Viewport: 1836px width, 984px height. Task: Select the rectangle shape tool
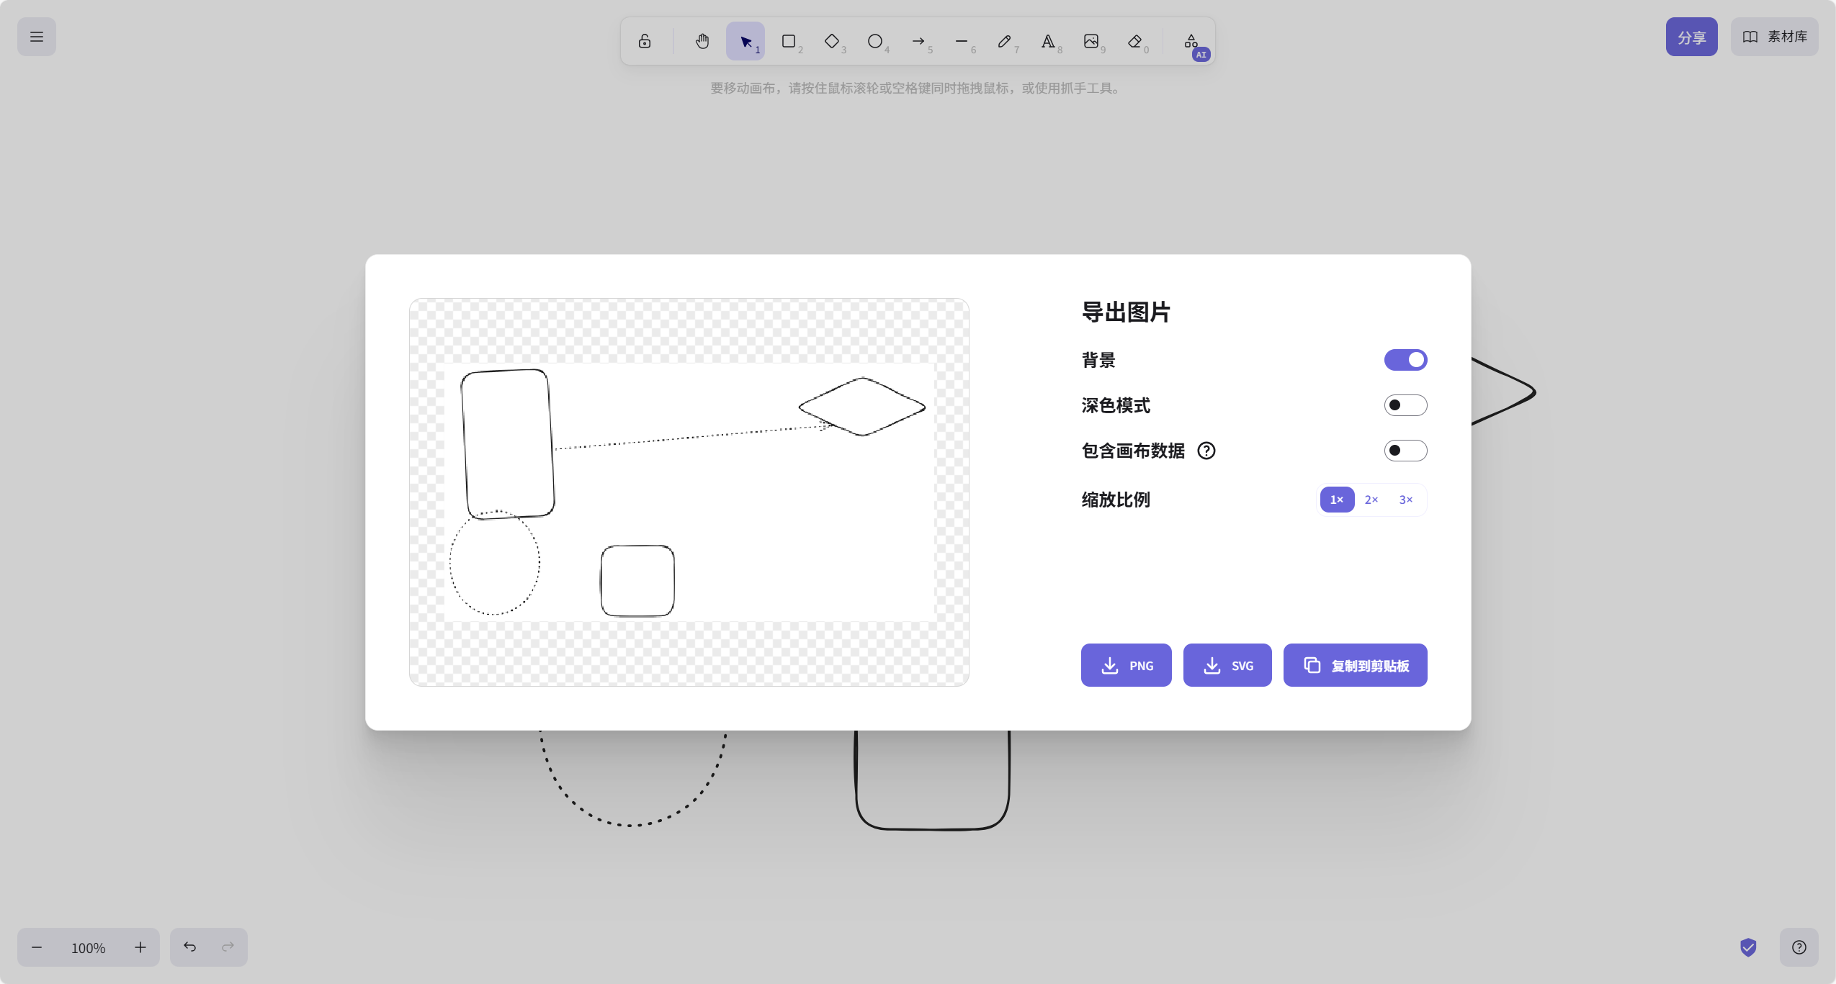click(789, 41)
